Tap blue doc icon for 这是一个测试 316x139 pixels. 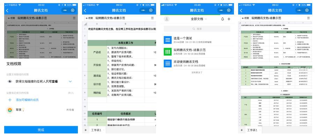click(x=168, y=40)
